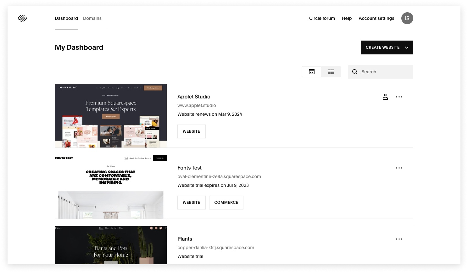Open the Applet Studio site thumbnail
468x273 pixels.
111,116
